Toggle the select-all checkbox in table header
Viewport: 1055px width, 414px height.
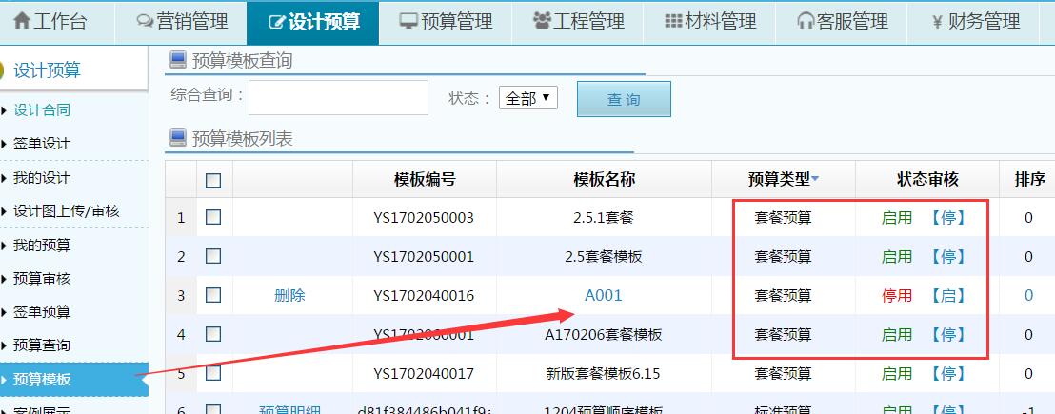(213, 180)
